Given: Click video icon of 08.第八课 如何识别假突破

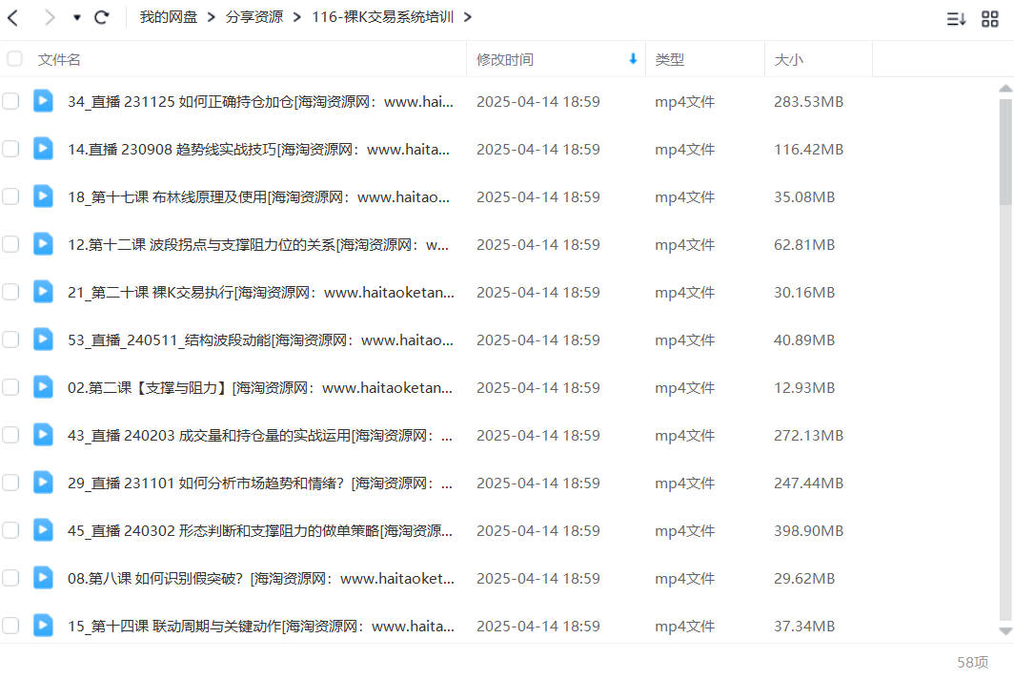Looking at the screenshot, I should coord(43,578).
